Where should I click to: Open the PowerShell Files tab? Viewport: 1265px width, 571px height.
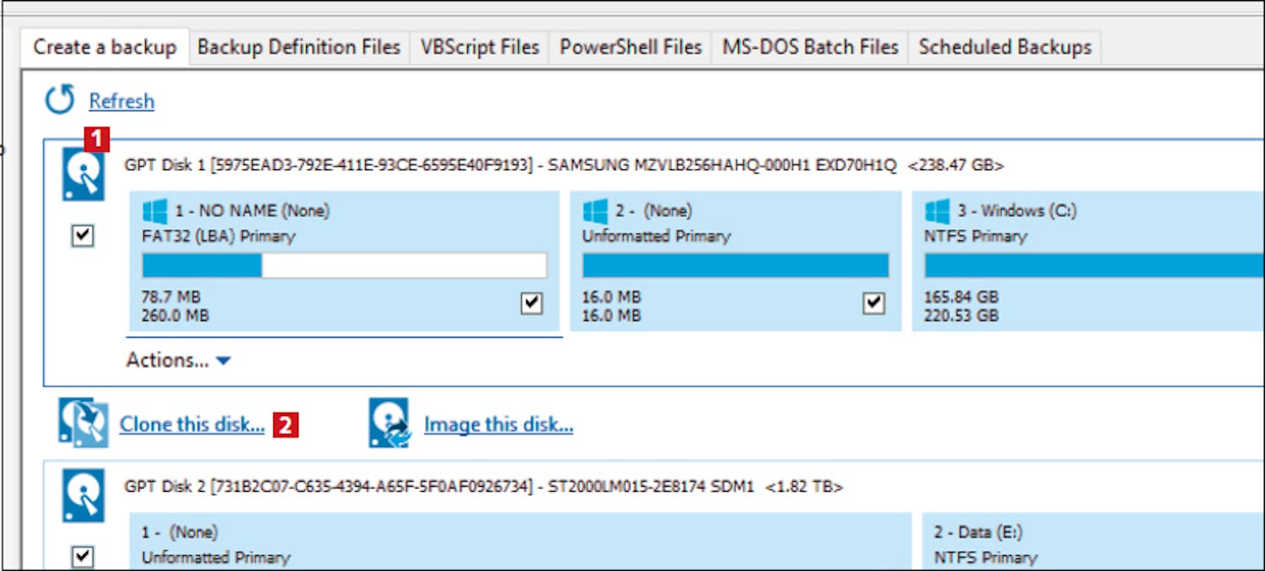pos(630,47)
